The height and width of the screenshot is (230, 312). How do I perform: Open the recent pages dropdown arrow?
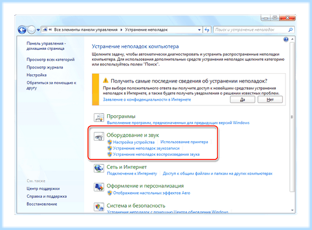pos(38,30)
